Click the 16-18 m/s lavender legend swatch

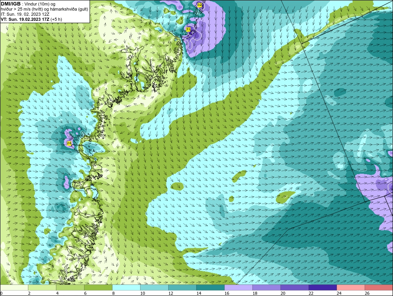pos(239,287)
